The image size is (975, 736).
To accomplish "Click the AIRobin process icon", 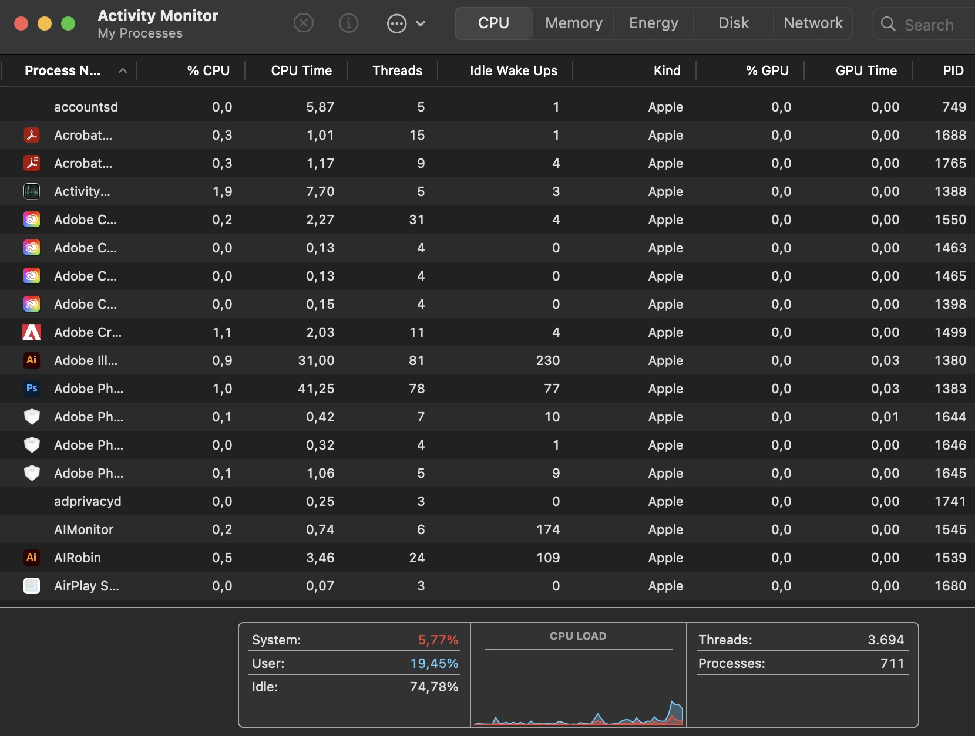I will coord(32,558).
